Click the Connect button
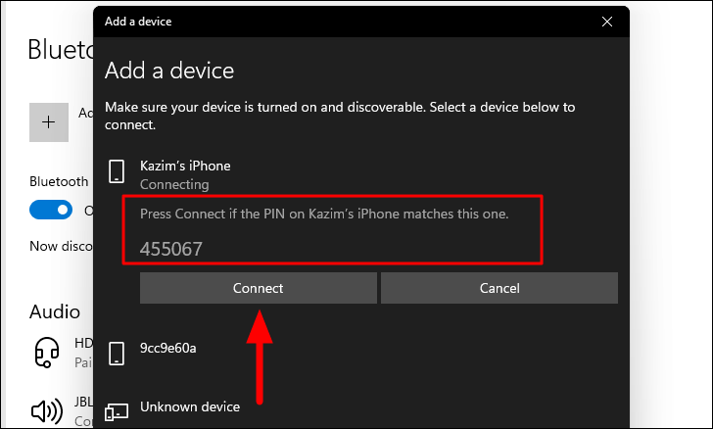Screen dimensions: 713x429 click(x=259, y=288)
